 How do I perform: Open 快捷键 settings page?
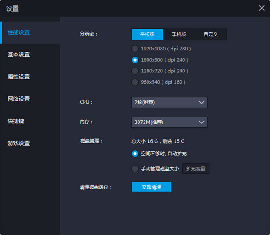pyautogui.click(x=16, y=121)
